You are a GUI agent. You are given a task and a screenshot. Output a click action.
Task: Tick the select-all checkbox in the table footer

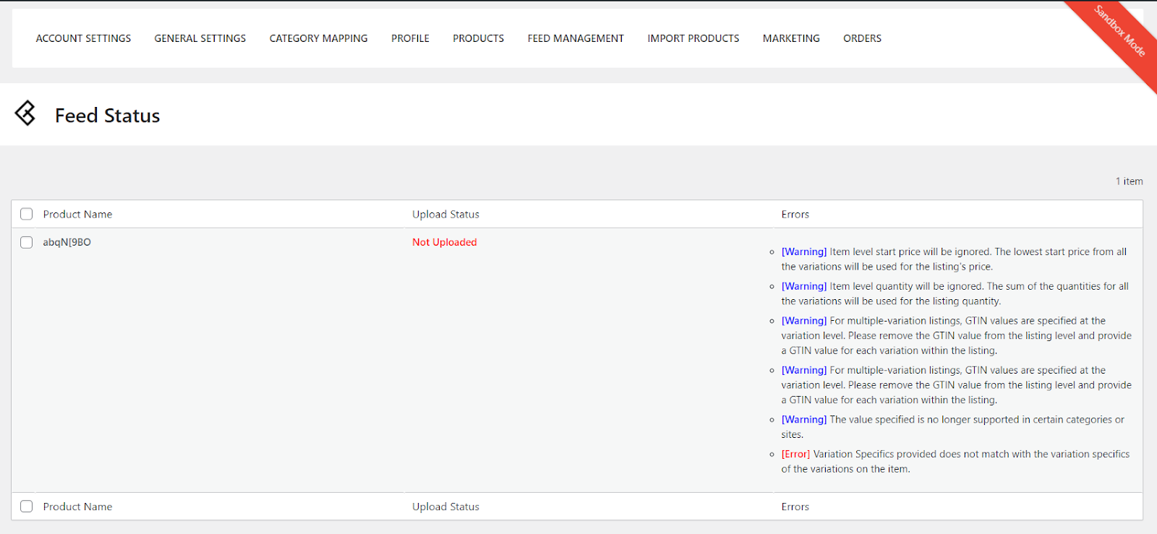tap(27, 507)
